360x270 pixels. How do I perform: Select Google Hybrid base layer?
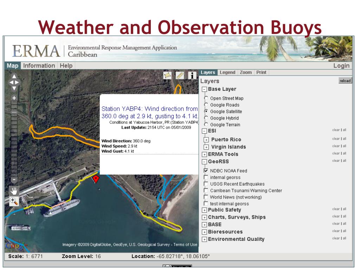click(206, 118)
